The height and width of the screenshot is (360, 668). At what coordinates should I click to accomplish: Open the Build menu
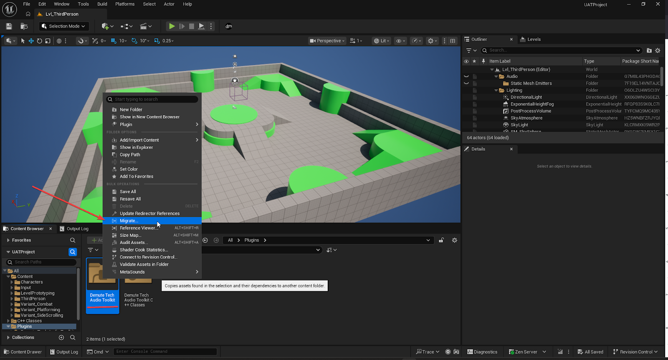click(x=102, y=4)
